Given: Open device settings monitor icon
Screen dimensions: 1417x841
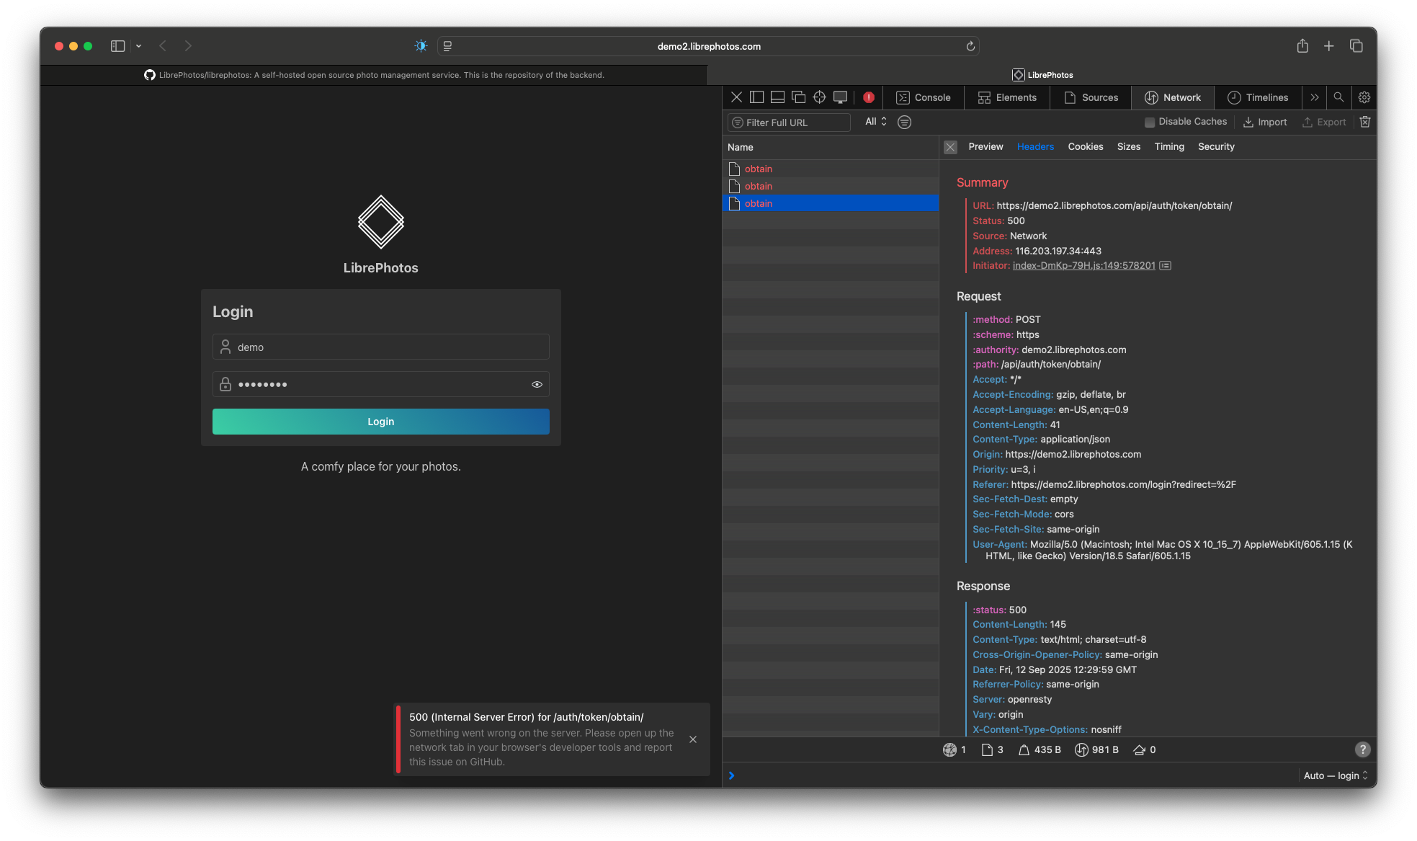Looking at the screenshot, I should coord(840,97).
